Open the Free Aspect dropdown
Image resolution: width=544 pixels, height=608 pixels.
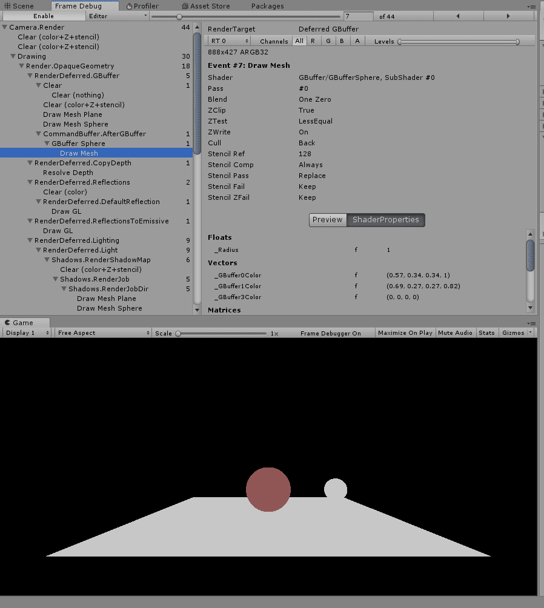102,332
